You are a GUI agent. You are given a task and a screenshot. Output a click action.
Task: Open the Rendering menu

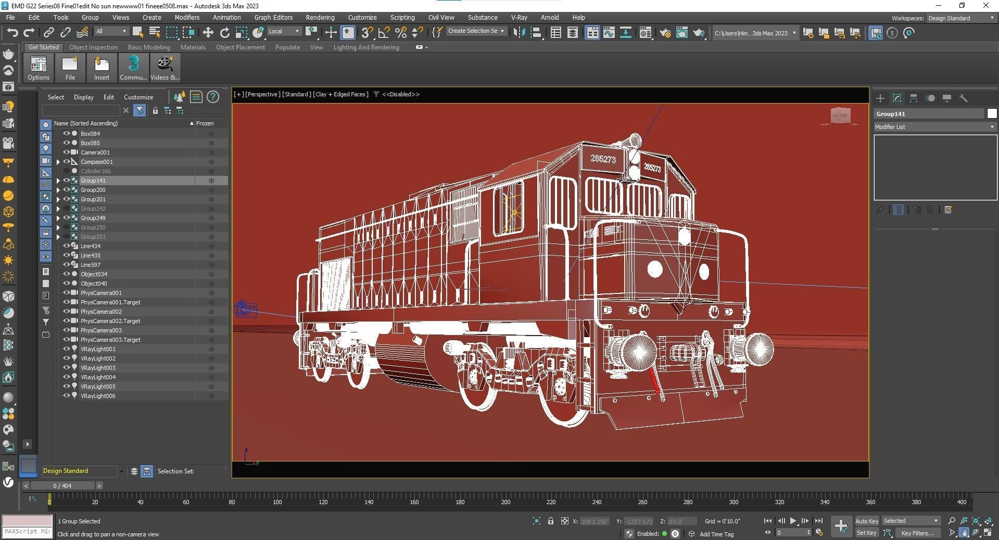coord(320,17)
